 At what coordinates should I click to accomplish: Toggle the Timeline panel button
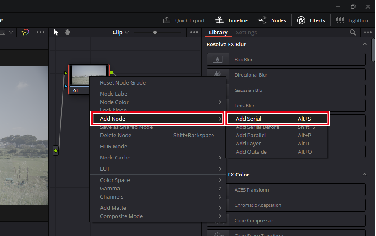click(231, 20)
